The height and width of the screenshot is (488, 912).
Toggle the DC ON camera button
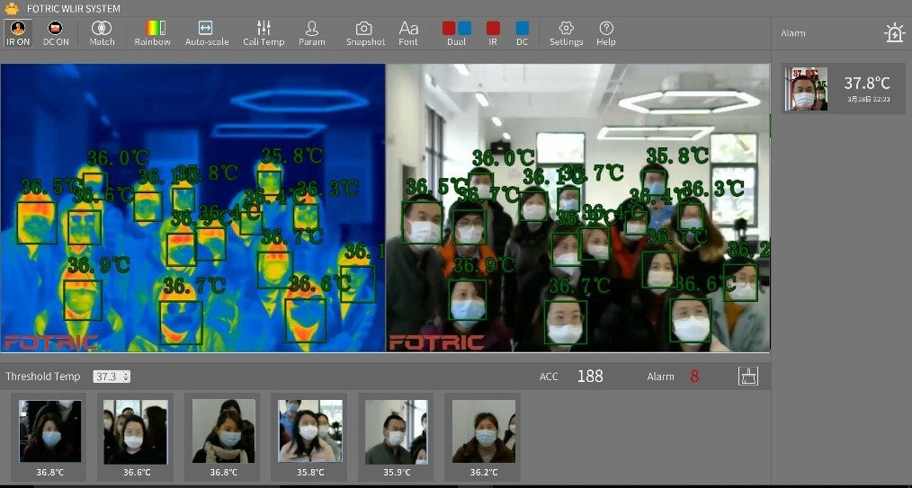(56, 33)
